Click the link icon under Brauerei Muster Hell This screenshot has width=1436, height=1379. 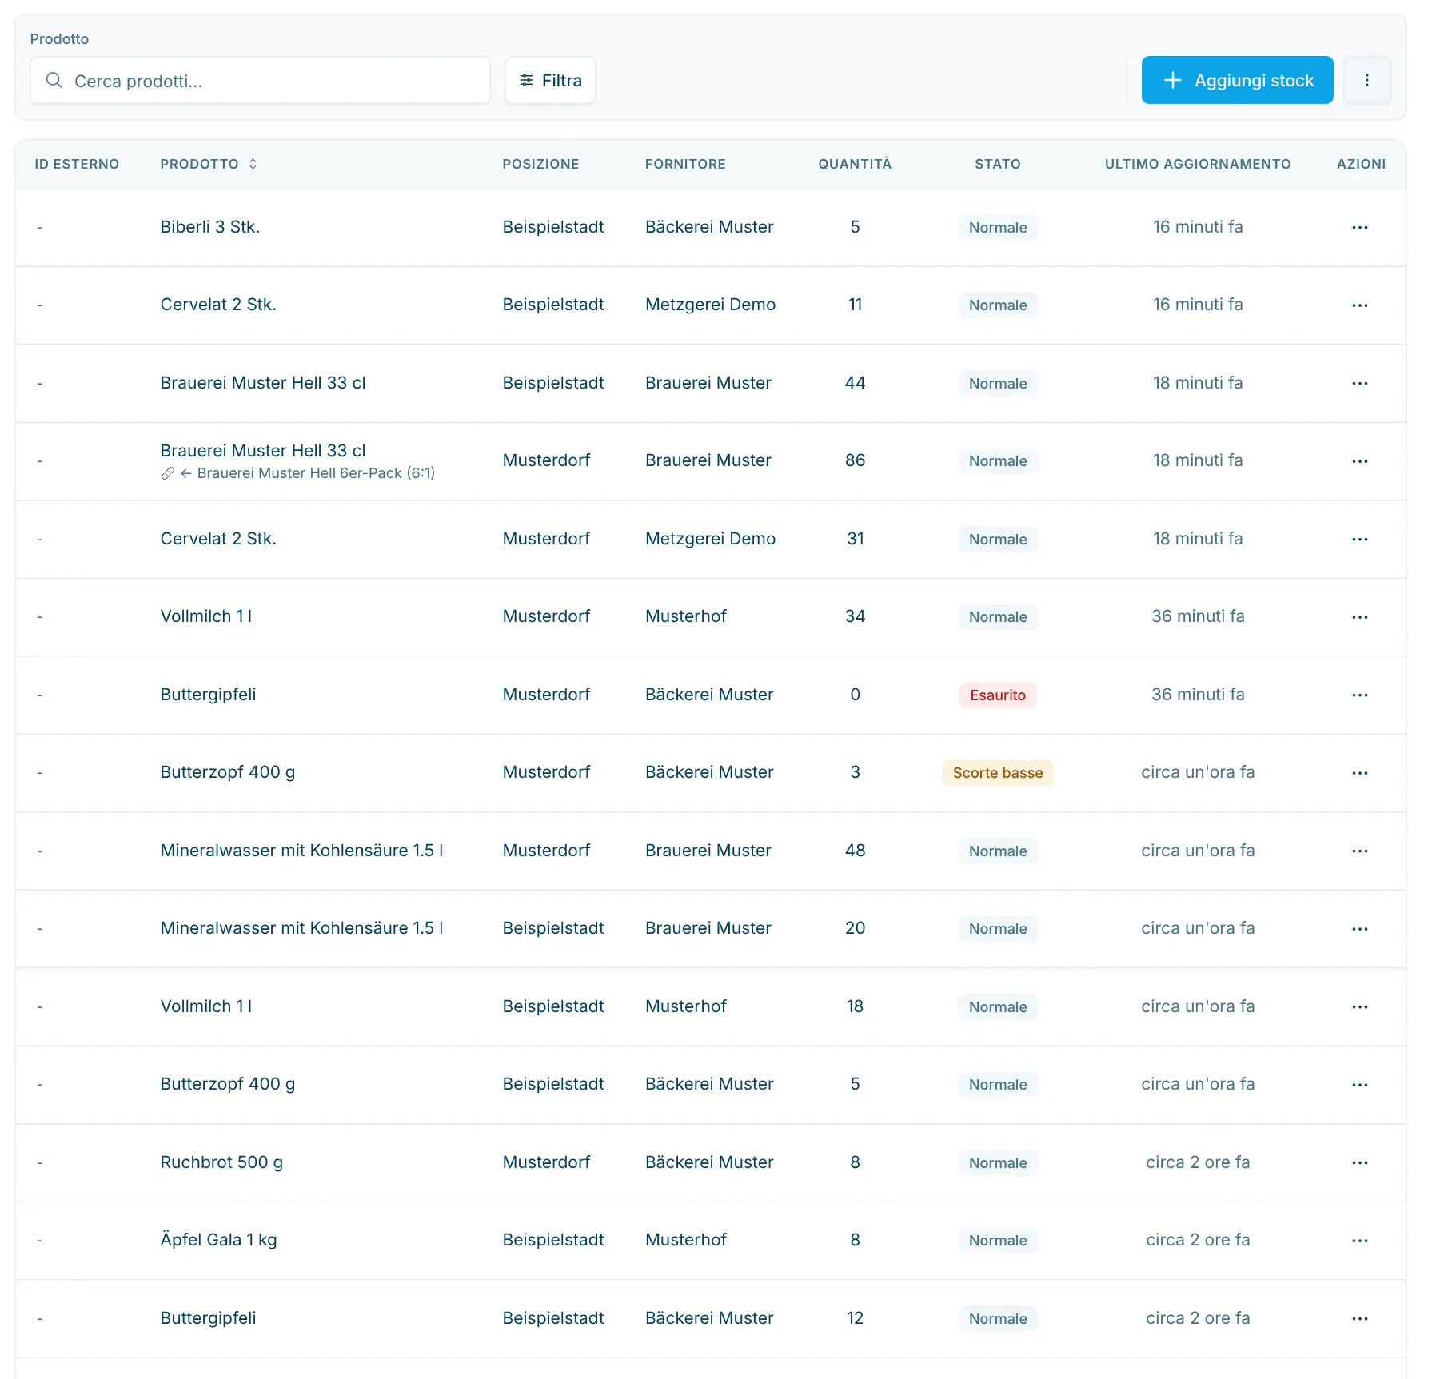167,473
